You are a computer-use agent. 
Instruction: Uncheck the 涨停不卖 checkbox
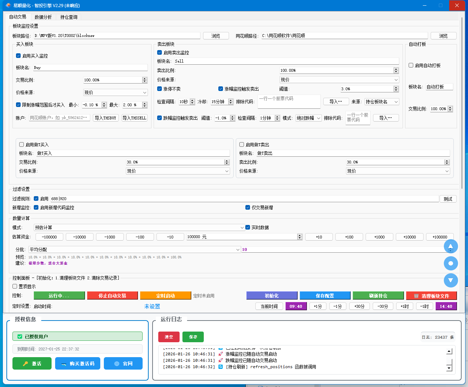[x=160, y=89]
